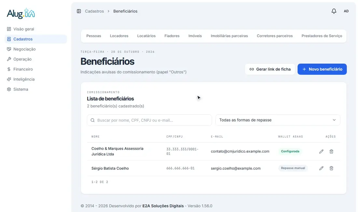Screen dimensions: 358x212
Task: Click the Inteligência sparkle icon
Action: tap(9, 79)
